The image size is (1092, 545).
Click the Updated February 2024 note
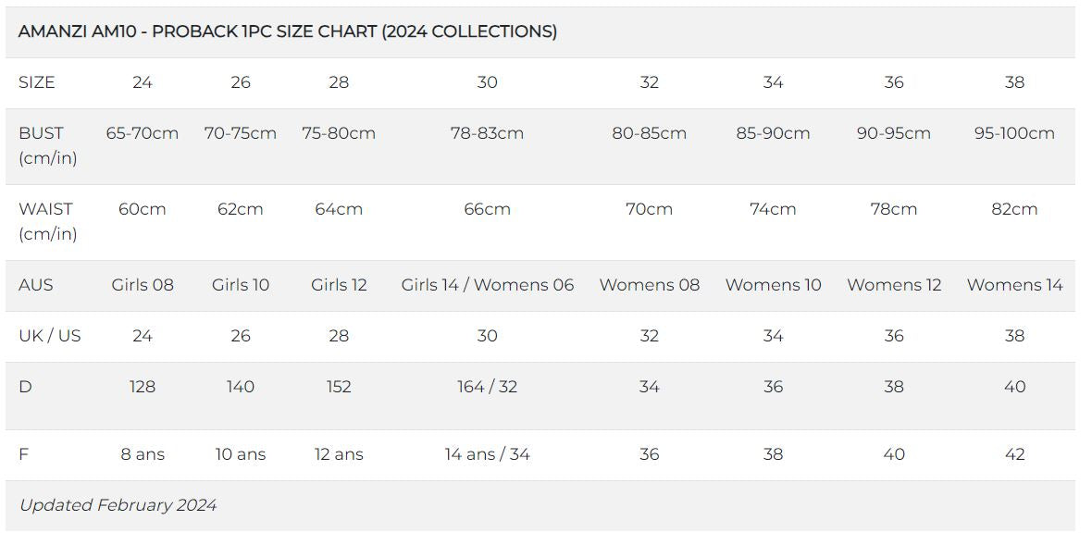tap(118, 505)
